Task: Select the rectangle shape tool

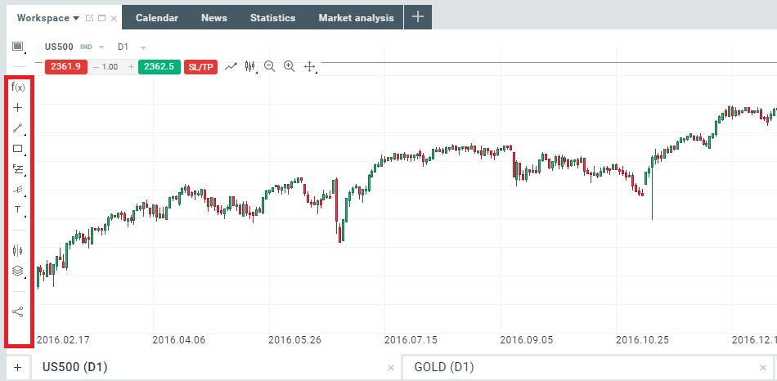Action: point(17,149)
